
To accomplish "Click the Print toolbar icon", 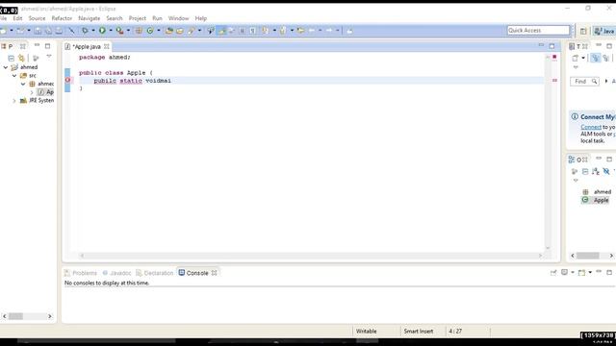I will (x=59, y=30).
